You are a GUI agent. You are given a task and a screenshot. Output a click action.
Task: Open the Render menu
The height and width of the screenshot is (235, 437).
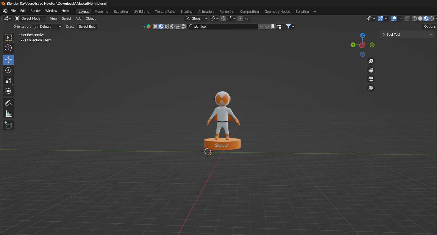(36, 11)
